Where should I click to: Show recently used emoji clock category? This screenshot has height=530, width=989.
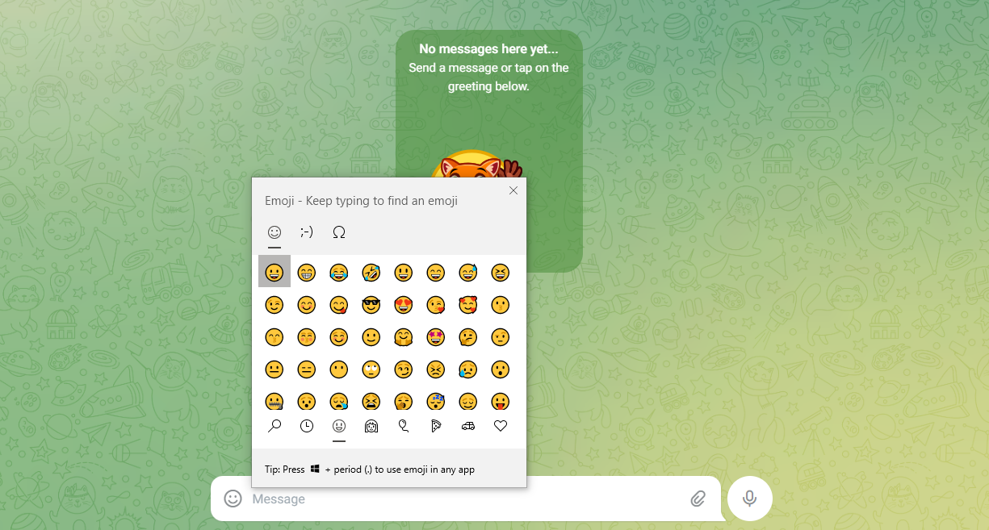pyautogui.click(x=307, y=426)
